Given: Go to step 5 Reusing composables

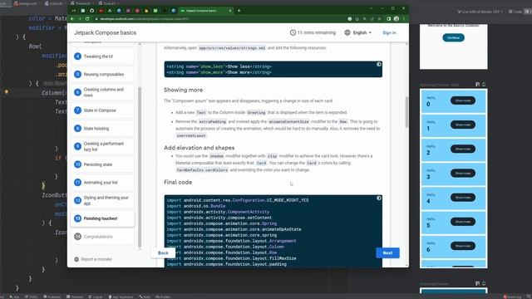Looking at the screenshot, I should point(102,74).
